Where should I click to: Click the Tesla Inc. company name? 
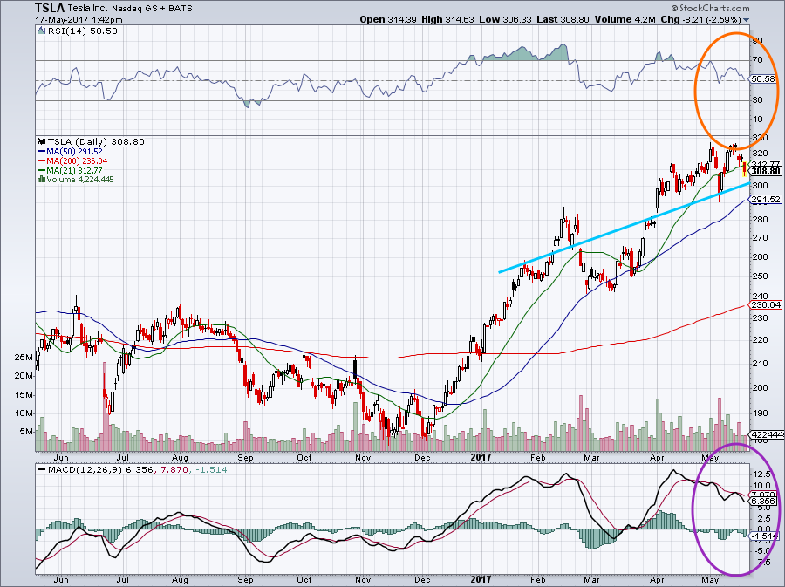click(88, 9)
